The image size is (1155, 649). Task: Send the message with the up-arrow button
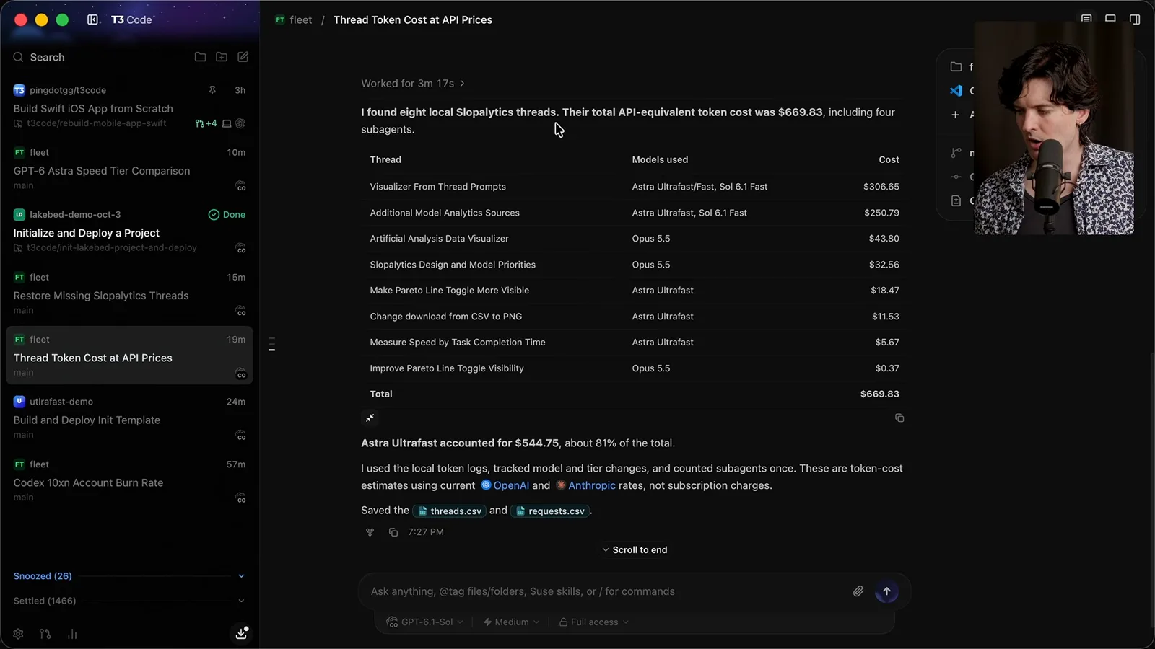(886, 591)
